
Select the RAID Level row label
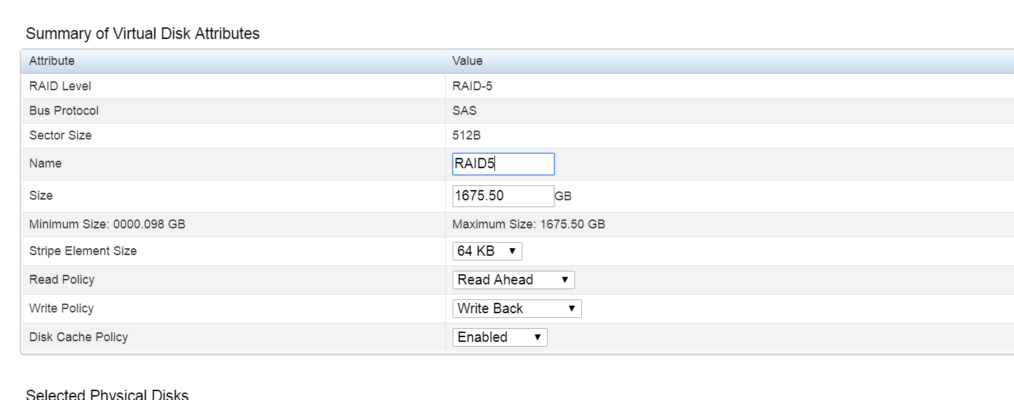point(60,86)
